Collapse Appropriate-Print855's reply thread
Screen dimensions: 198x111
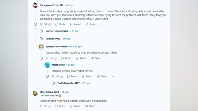(41, 58)
